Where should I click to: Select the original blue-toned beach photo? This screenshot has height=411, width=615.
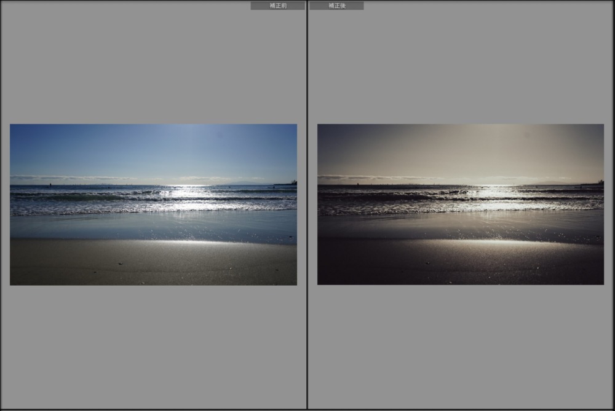point(153,205)
